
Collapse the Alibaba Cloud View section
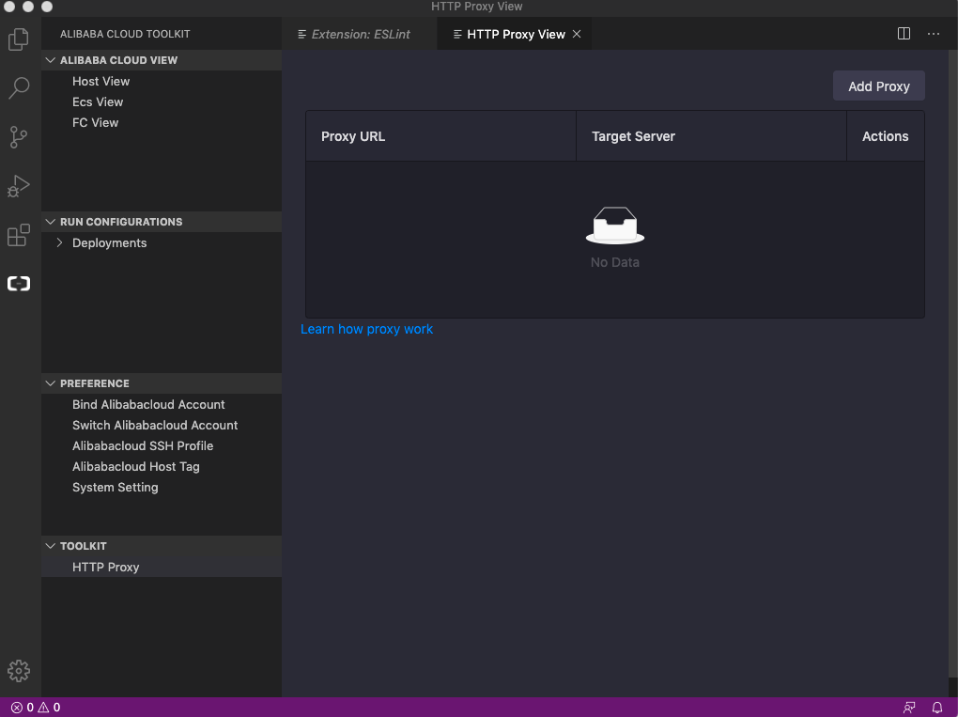click(x=53, y=60)
